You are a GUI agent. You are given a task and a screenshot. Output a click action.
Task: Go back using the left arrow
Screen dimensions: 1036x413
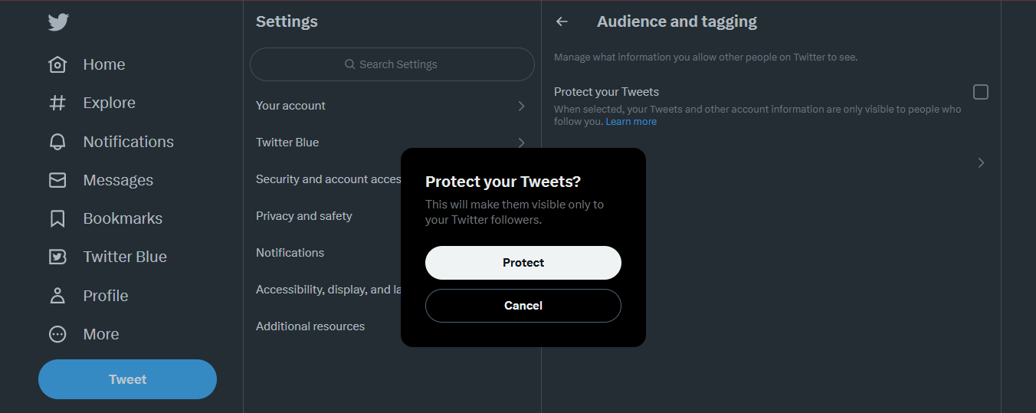[x=562, y=21]
